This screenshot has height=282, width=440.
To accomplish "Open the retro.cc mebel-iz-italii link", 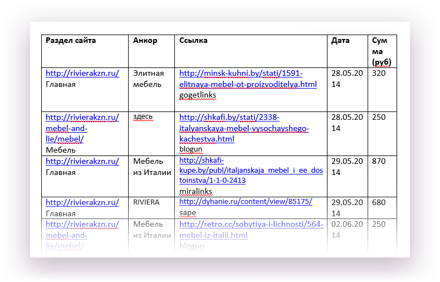I will [x=251, y=230].
